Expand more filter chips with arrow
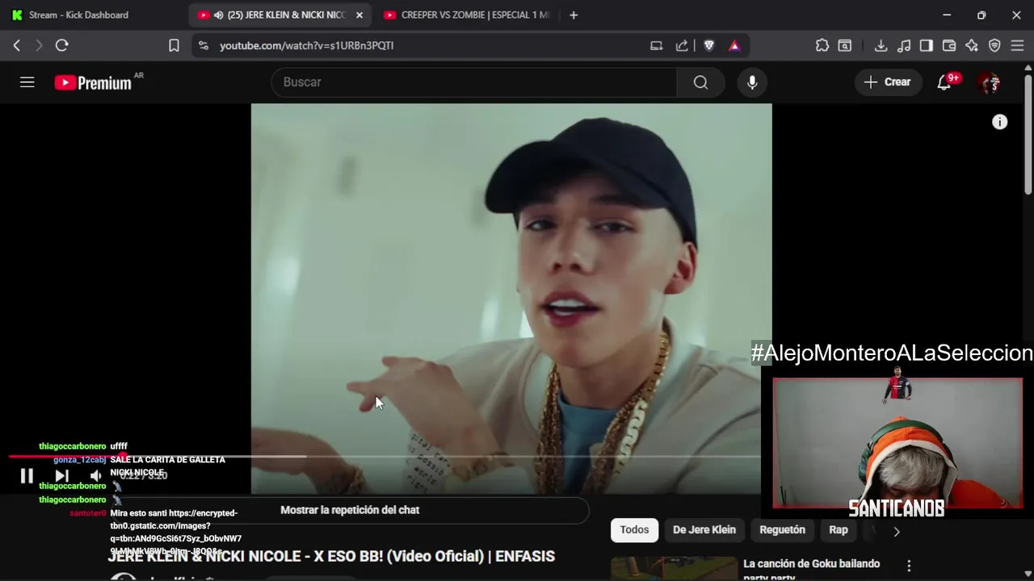1034x581 pixels. tap(896, 531)
